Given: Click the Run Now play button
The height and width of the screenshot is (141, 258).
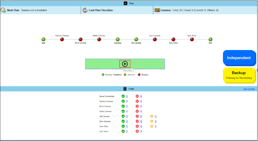Looking at the screenshot, I should [125, 64].
